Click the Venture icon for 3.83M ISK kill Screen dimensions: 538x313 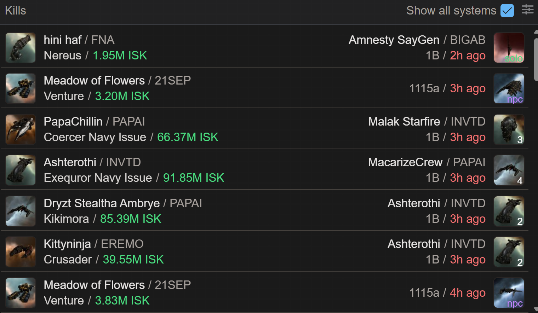pos(21,293)
